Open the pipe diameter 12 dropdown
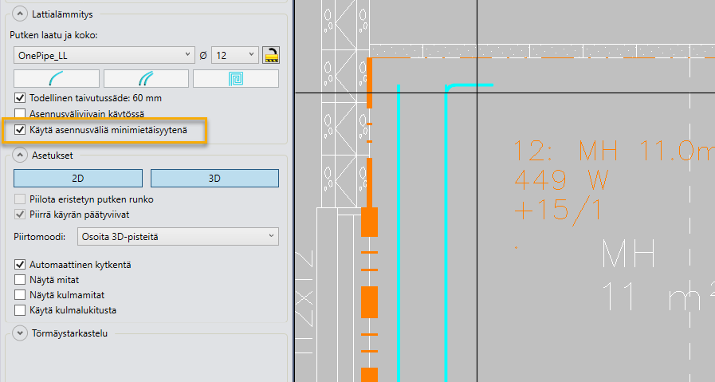 pyautogui.click(x=236, y=55)
